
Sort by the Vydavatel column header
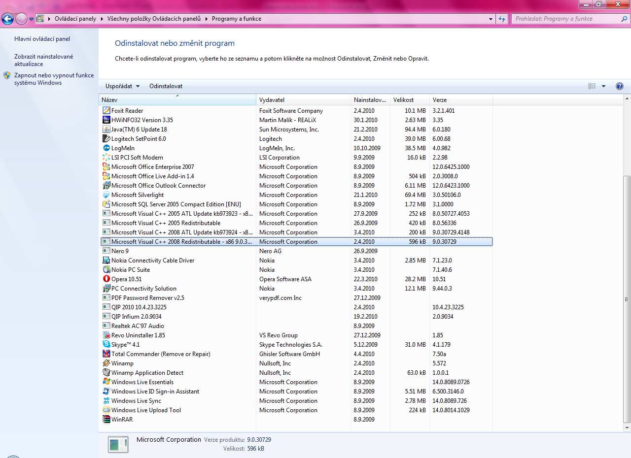pyautogui.click(x=304, y=100)
